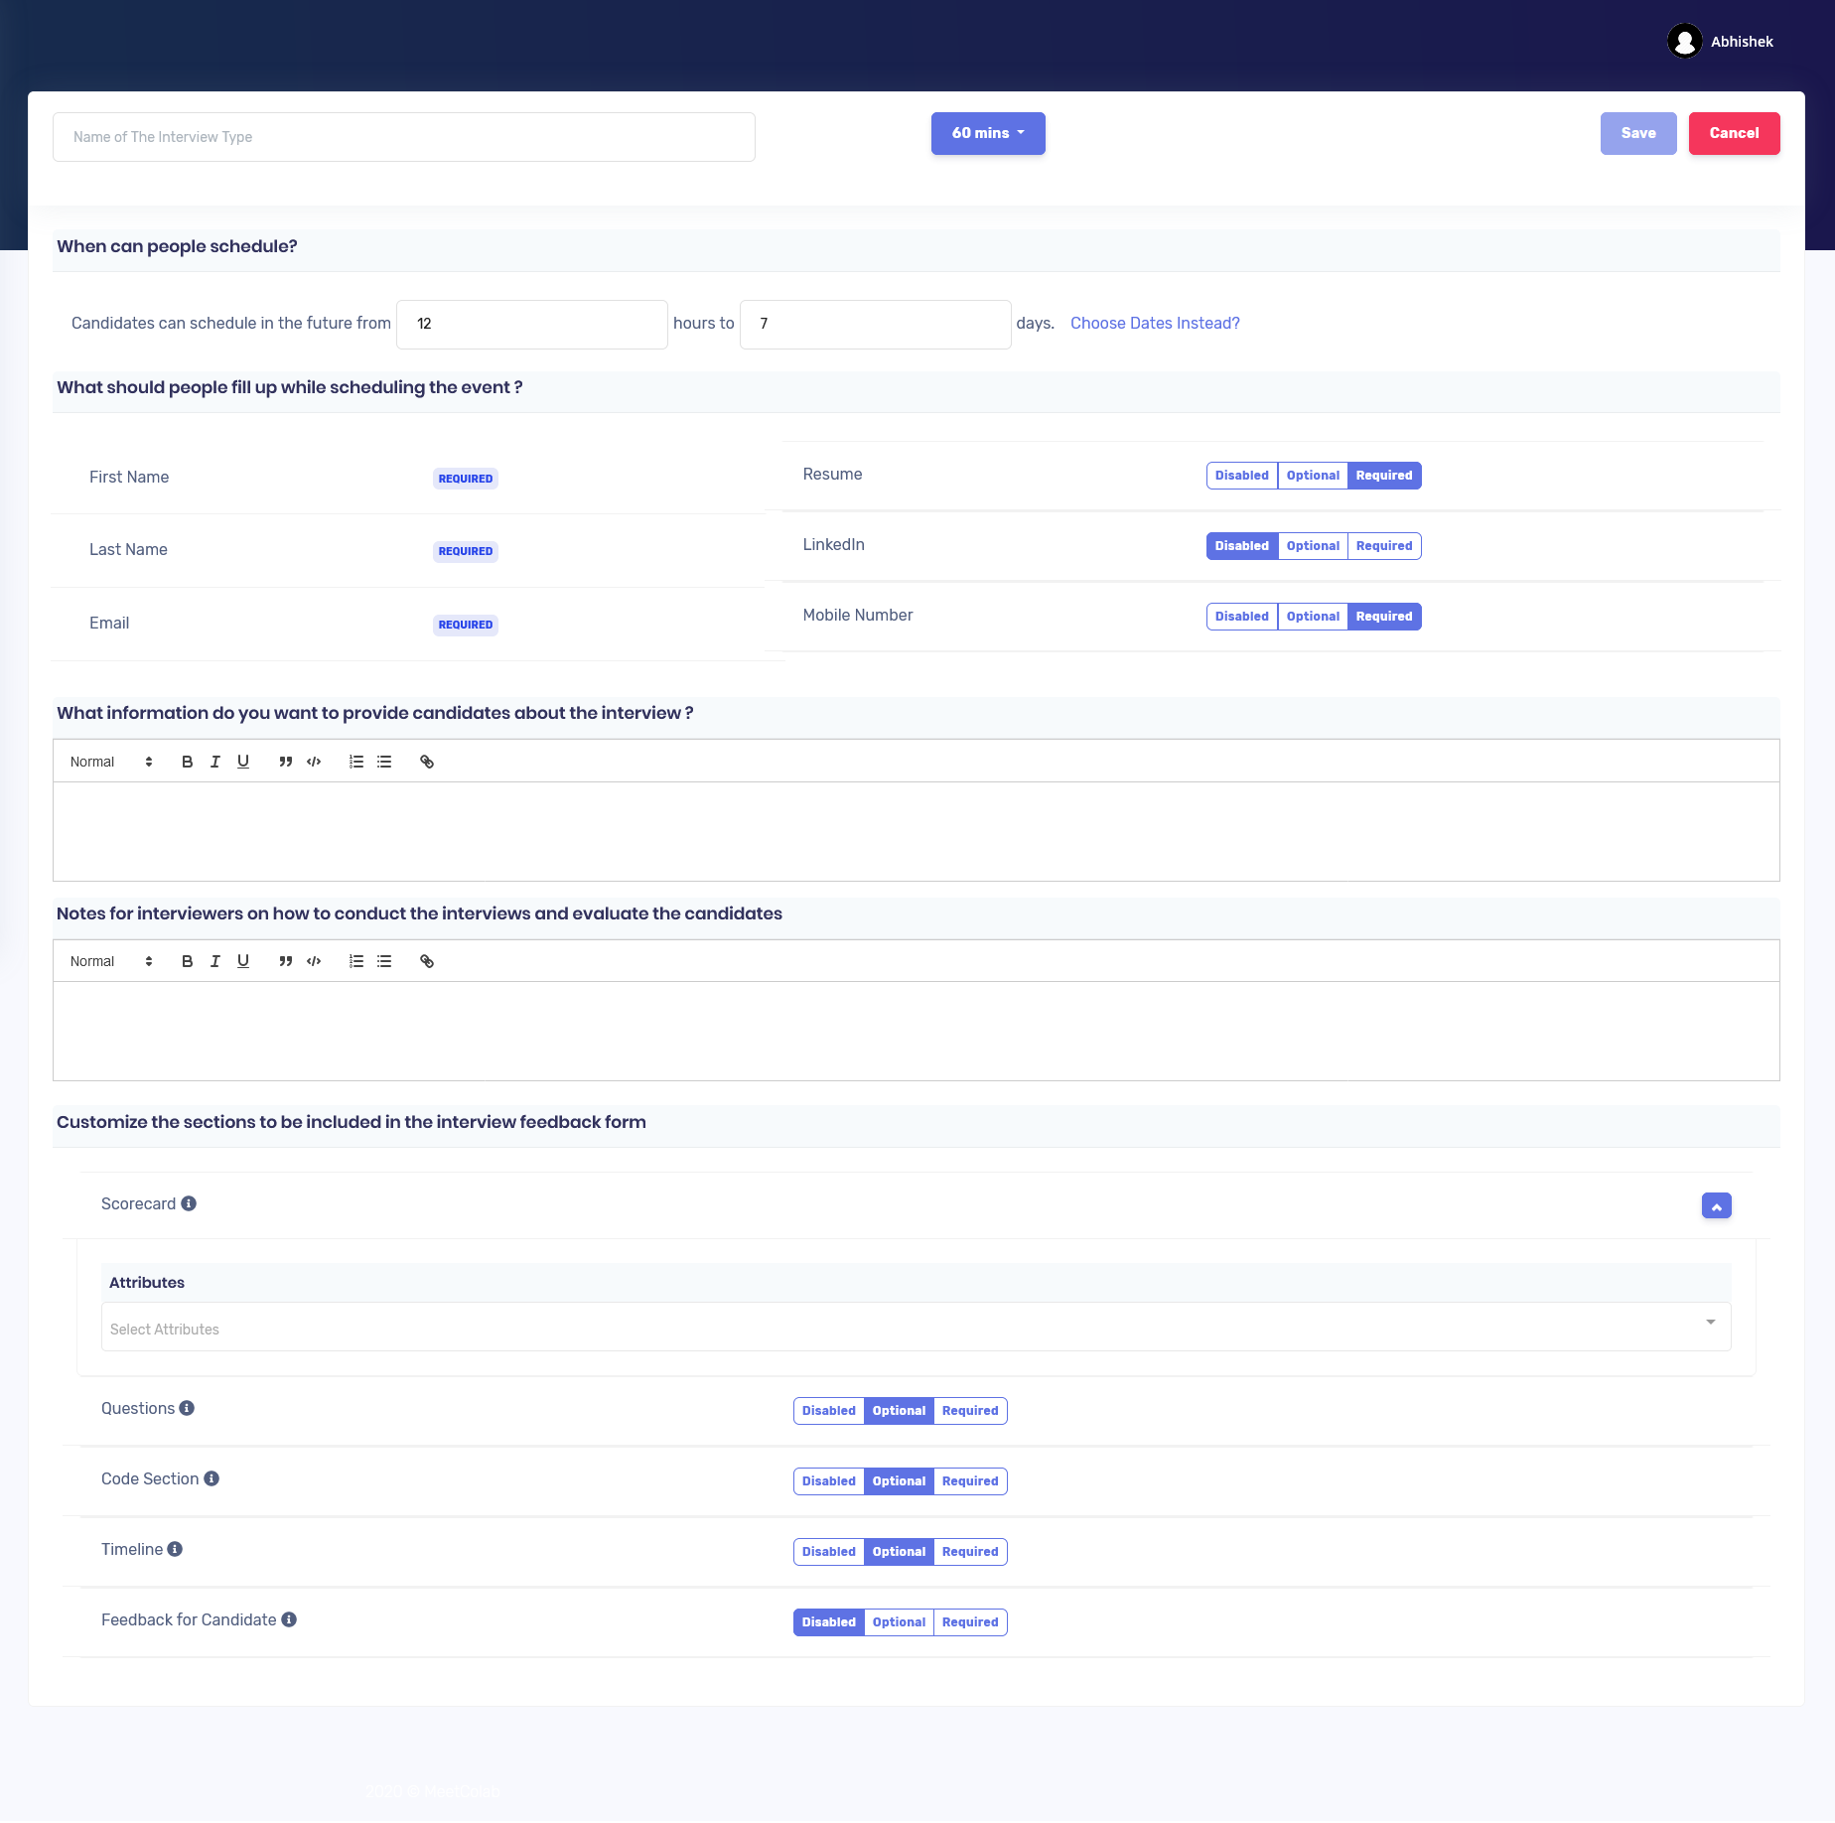
Task: Click code block icon in candidate information editor
Action: pos(314,762)
